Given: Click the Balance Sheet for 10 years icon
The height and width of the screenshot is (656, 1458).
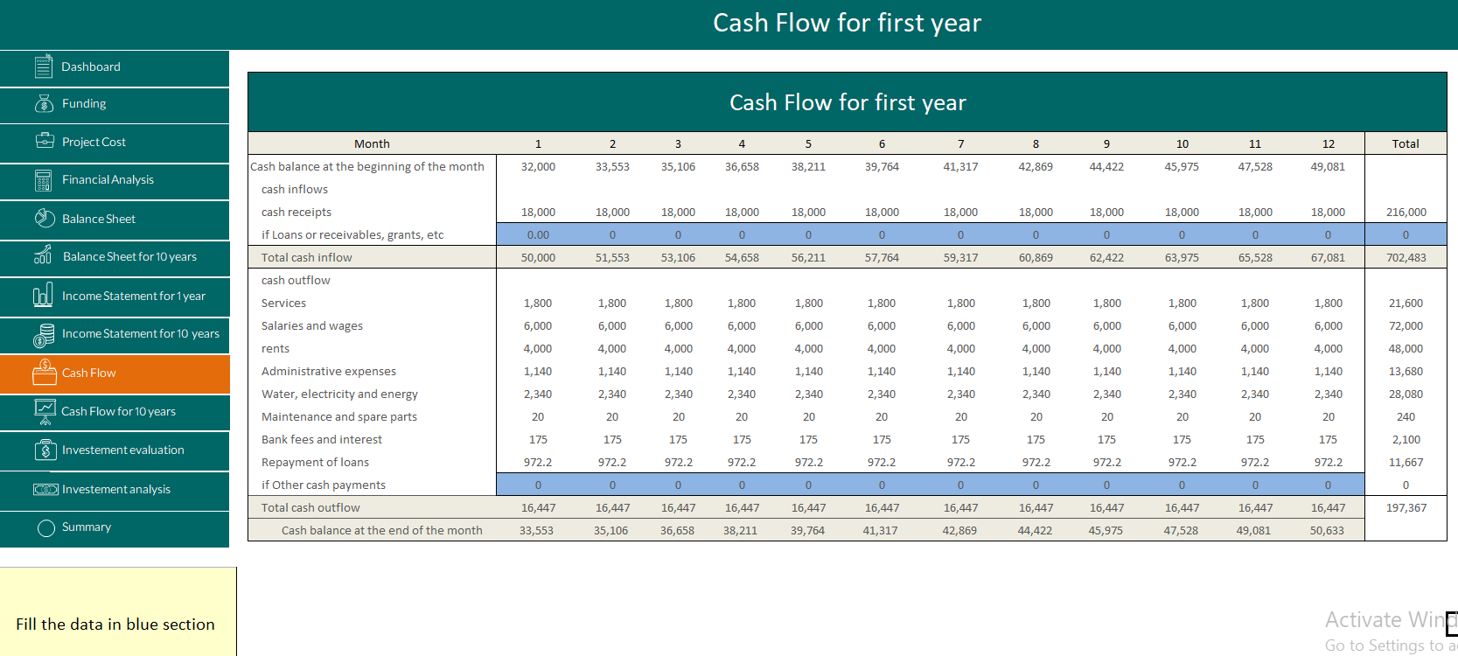Looking at the screenshot, I should [x=43, y=255].
